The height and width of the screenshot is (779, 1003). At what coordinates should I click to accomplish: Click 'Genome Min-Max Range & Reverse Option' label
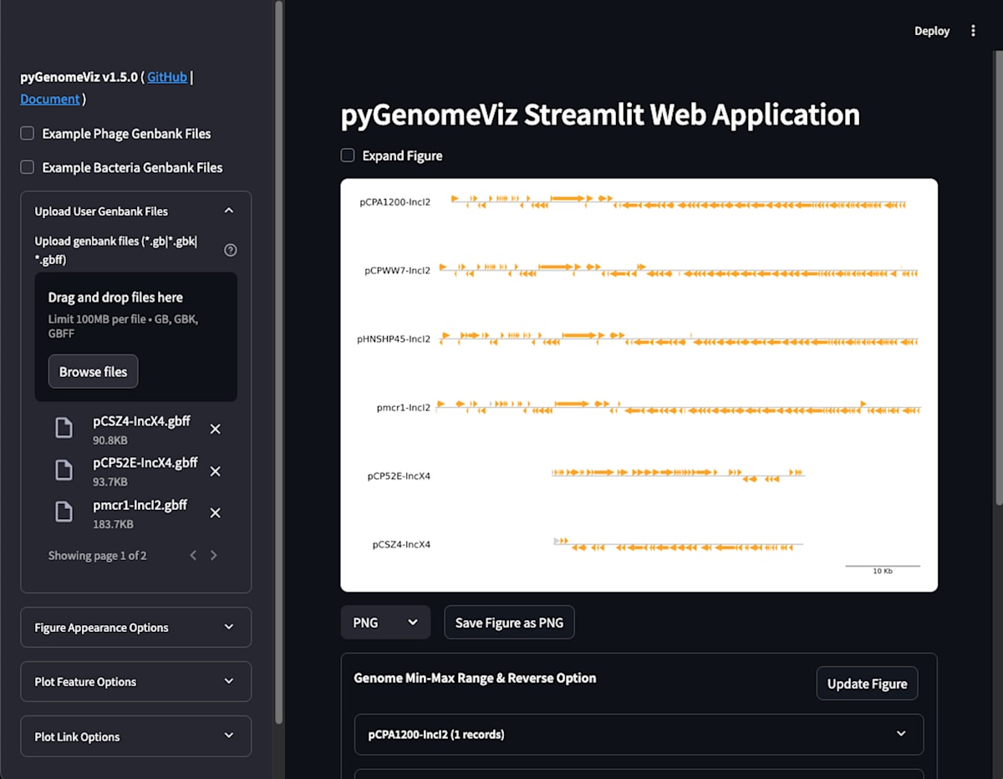point(475,678)
